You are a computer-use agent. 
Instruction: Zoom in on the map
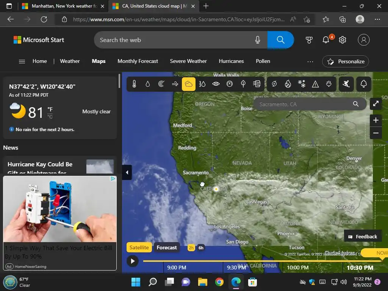click(x=375, y=120)
